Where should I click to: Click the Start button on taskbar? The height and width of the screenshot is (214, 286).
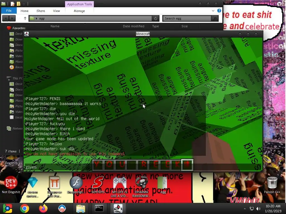[x=8, y=208]
